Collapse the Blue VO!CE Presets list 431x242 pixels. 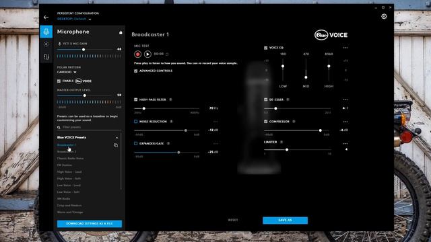coord(117,138)
